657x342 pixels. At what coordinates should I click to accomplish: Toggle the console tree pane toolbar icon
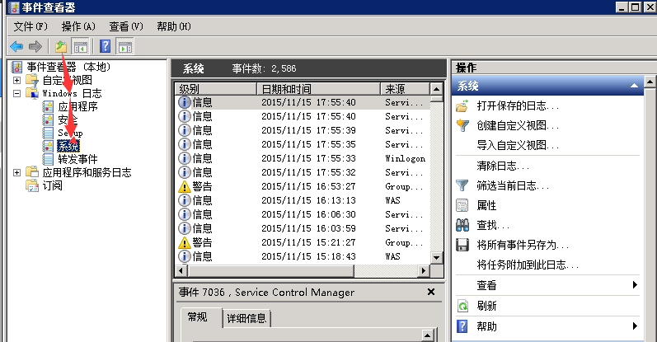pyautogui.click(x=81, y=46)
